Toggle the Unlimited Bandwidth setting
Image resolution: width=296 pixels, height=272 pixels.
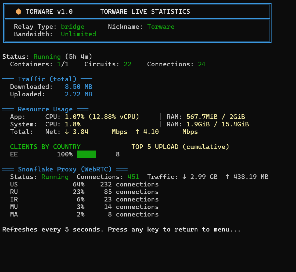click(78, 34)
